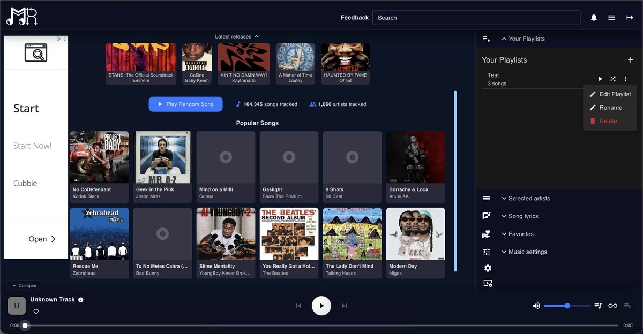Favorite the current track with the heart icon

pos(36,312)
